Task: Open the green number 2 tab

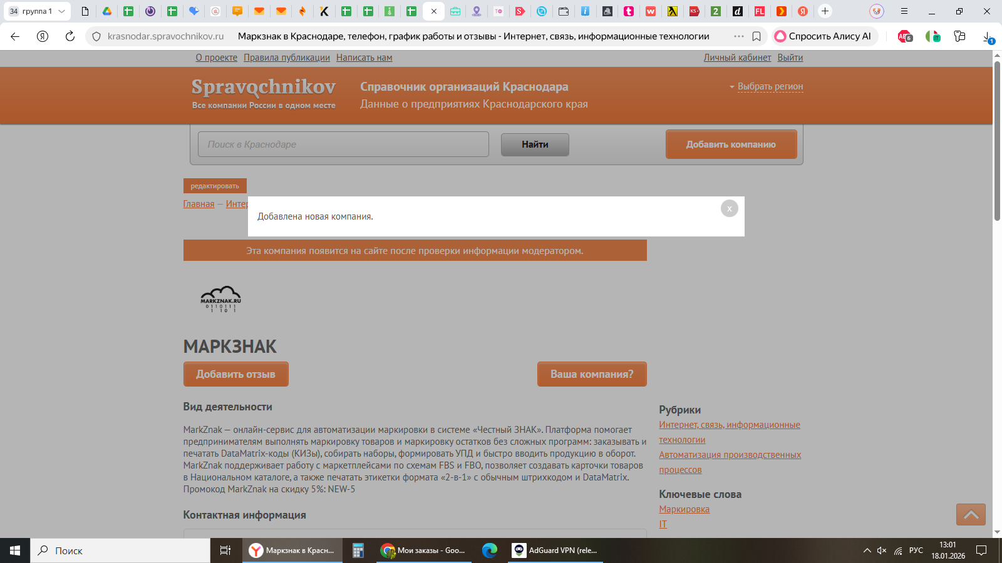Action: click(716, 11)
